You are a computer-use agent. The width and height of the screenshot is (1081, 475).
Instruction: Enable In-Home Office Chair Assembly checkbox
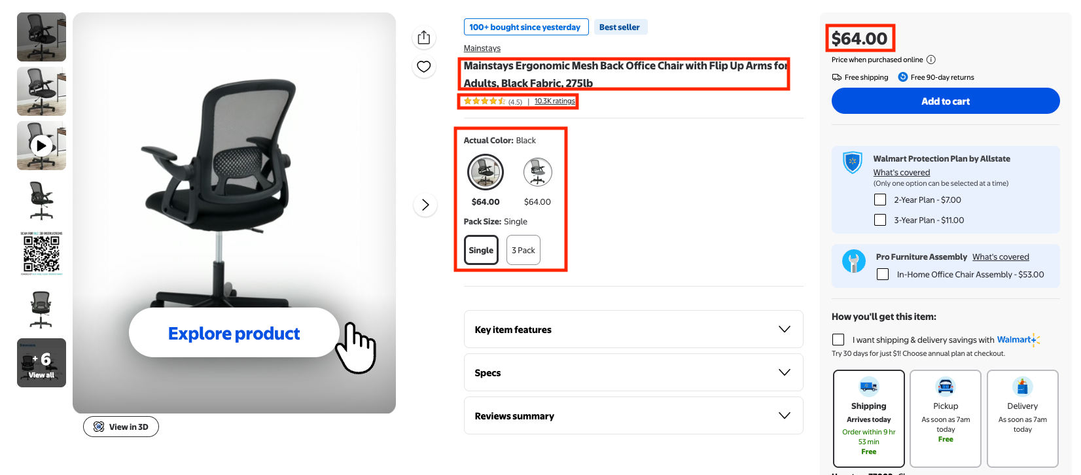(x=883, y=274)
